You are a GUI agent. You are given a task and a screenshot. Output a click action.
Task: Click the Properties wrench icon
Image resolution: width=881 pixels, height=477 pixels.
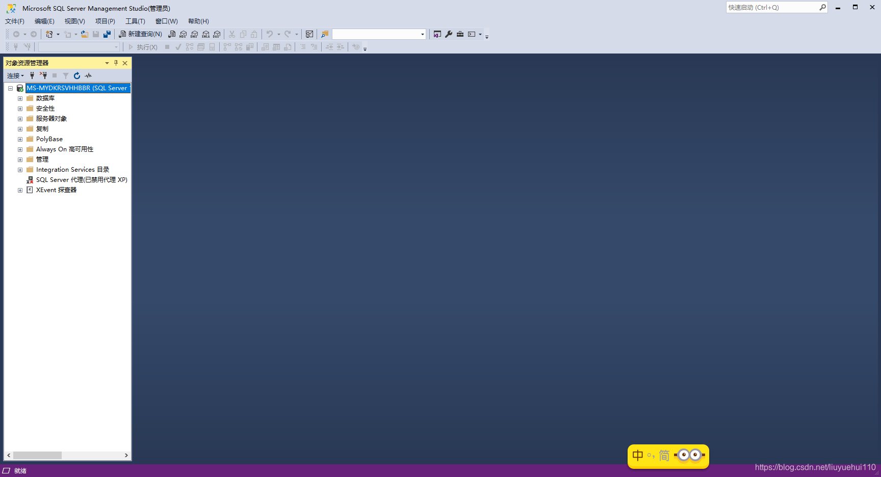pos(449,34)
